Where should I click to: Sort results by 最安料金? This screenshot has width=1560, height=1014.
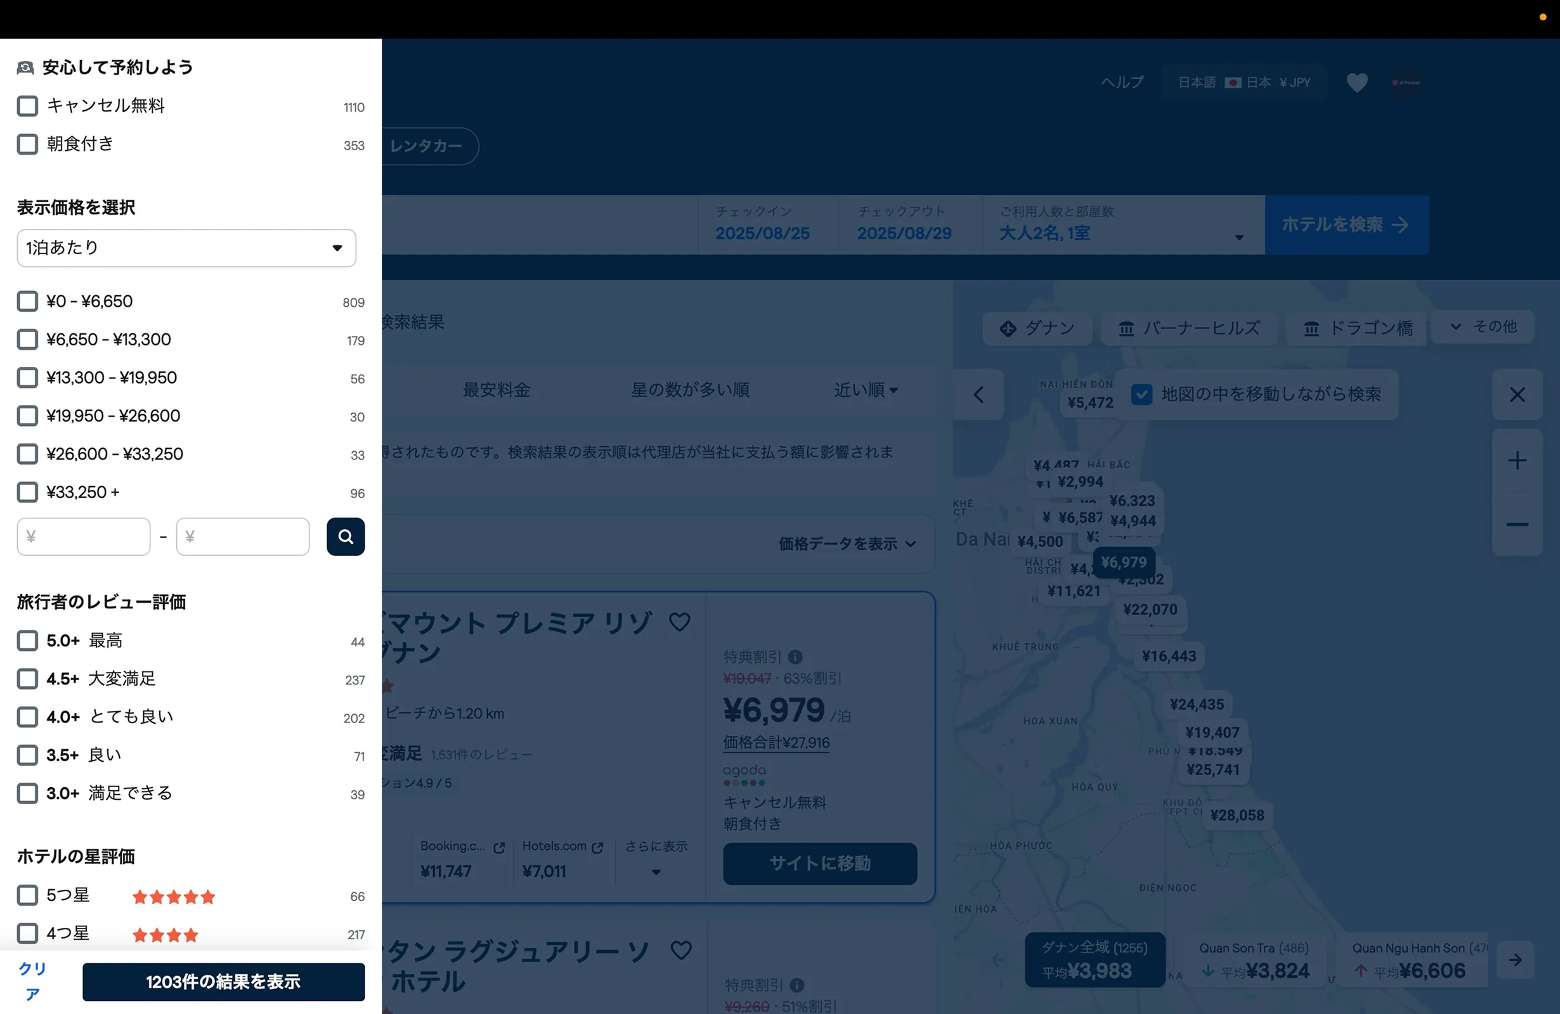(x=496, y=390)
